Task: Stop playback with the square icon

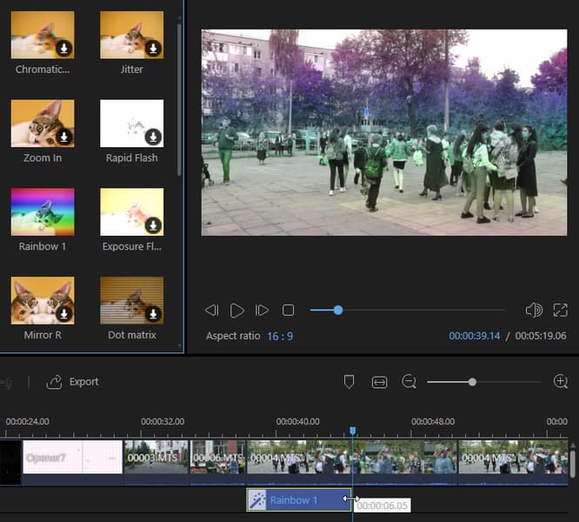Action: (288, 311)
